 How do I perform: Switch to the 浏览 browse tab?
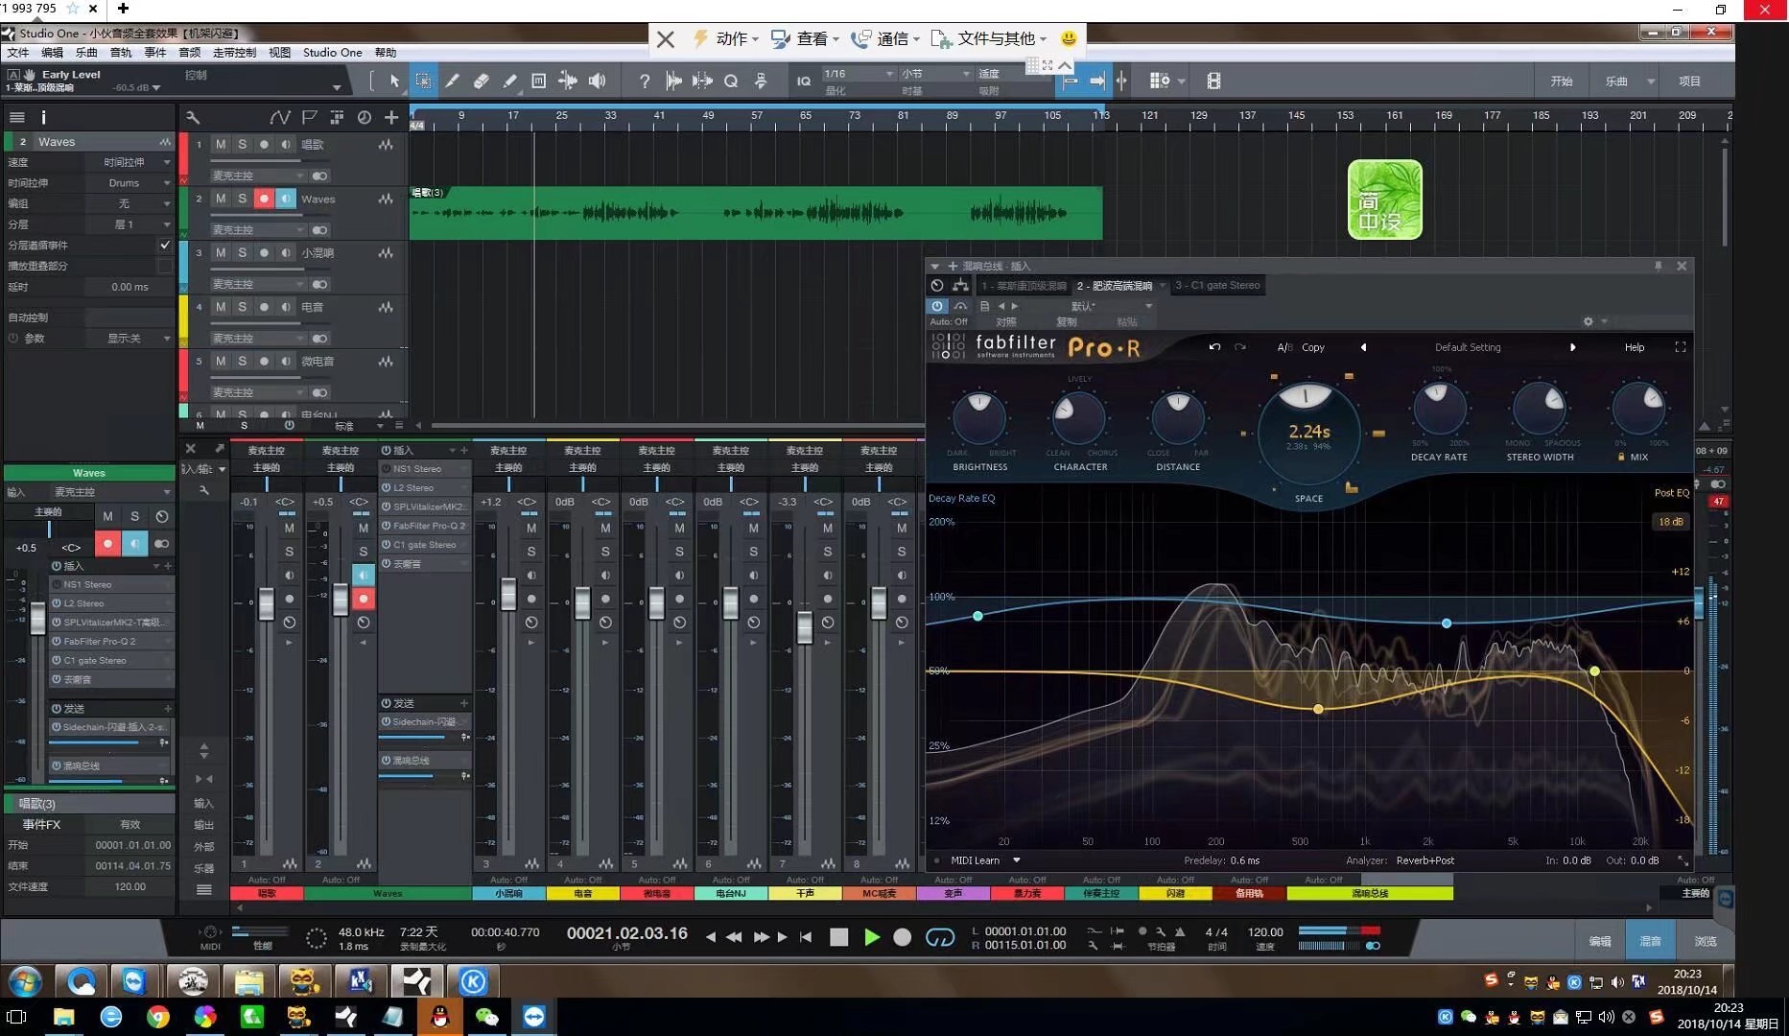click(x=1705, y=941)
